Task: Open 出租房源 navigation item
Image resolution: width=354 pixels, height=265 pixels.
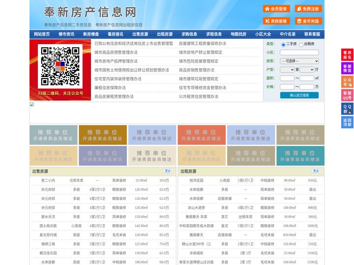Action: coord(165,34)
